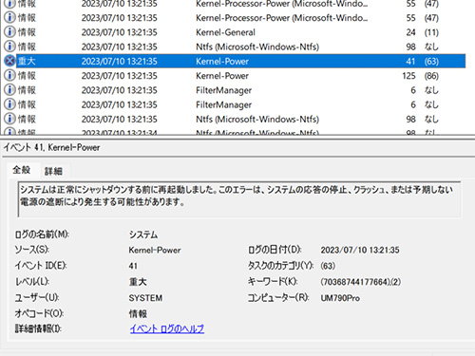The width and height of the screenshot is (475, 356).
Task: Click the キーワード(K): label
Action: tap(273, 281)
